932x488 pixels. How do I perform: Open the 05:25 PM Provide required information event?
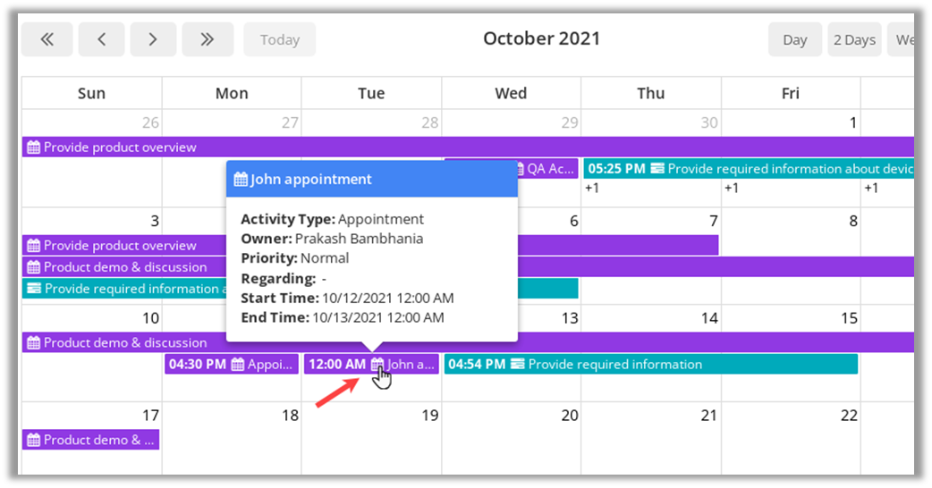click(748, 169)
